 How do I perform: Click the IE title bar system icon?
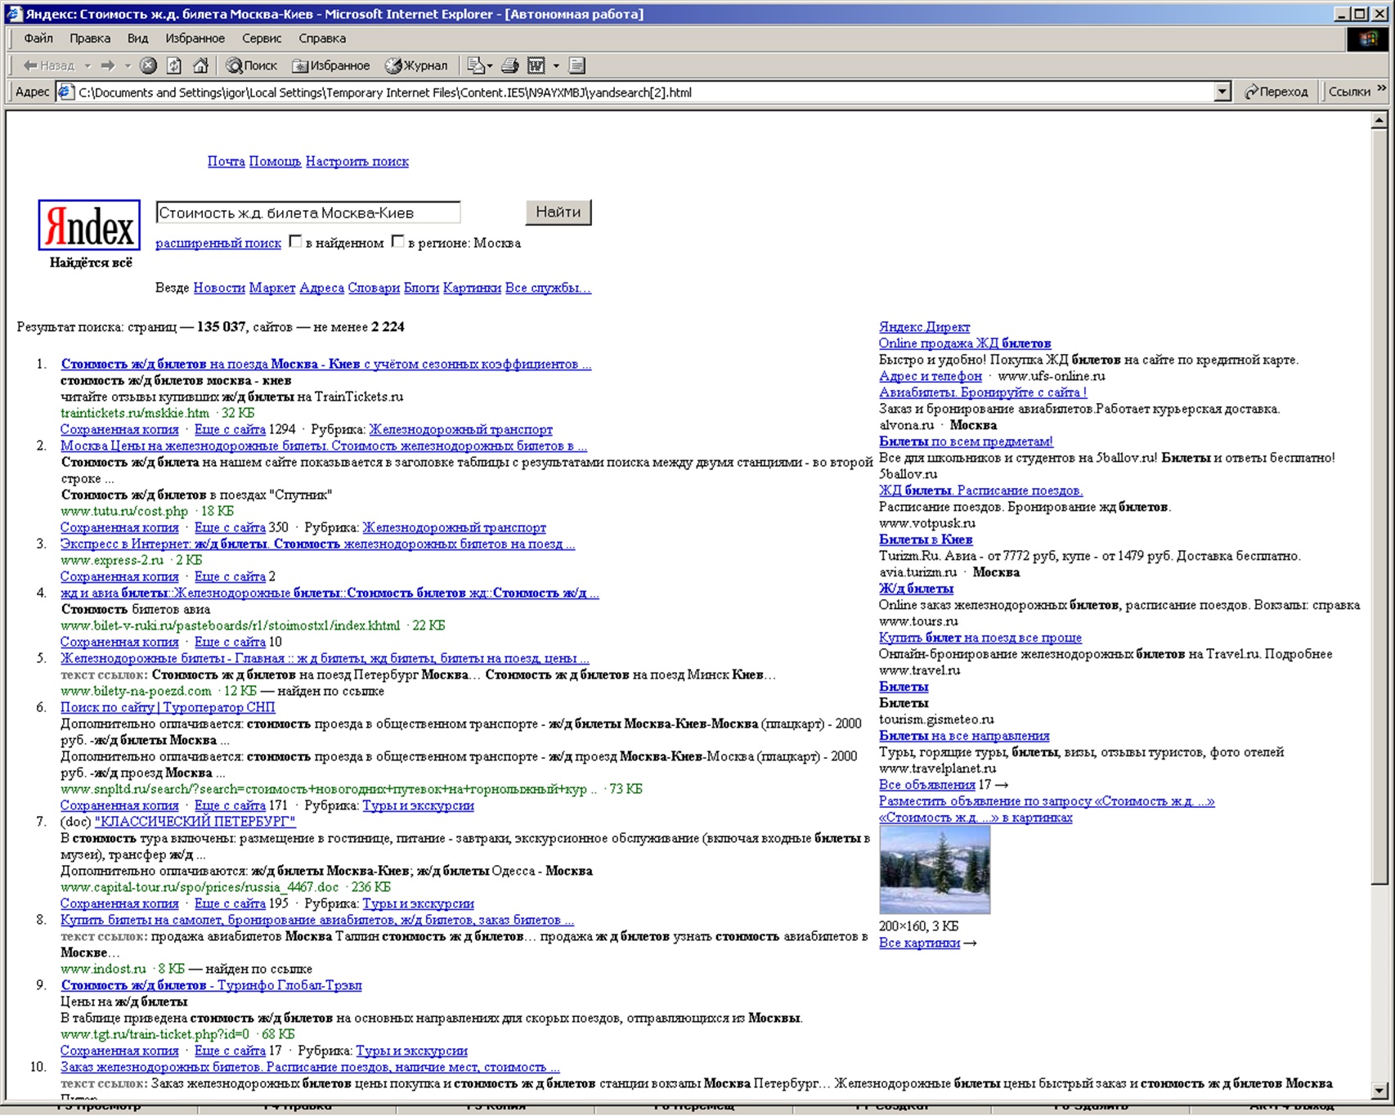14,14
